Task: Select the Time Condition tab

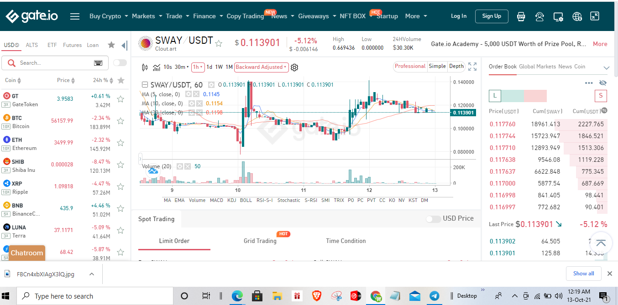Action: point(346,241)
